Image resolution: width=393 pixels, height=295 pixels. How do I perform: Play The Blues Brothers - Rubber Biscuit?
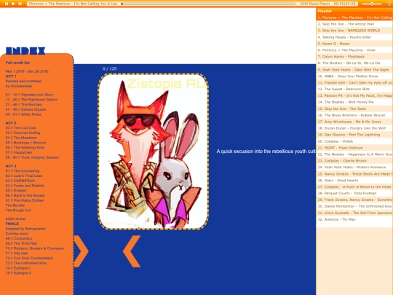(x=354, y=115)
